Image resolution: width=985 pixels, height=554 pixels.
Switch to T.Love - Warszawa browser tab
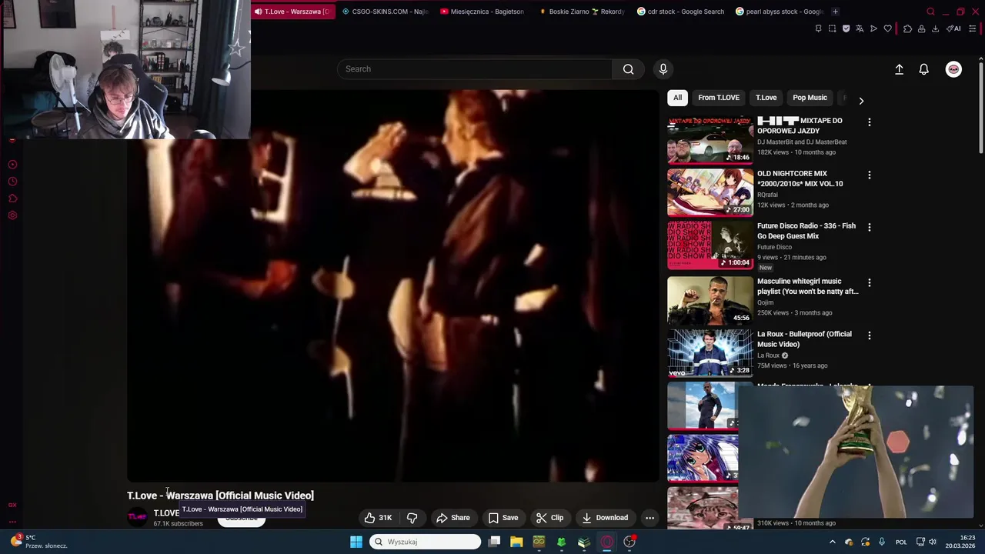(x=292, y=12)
